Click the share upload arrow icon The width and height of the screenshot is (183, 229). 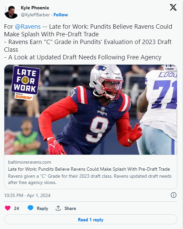click(58, 208)
